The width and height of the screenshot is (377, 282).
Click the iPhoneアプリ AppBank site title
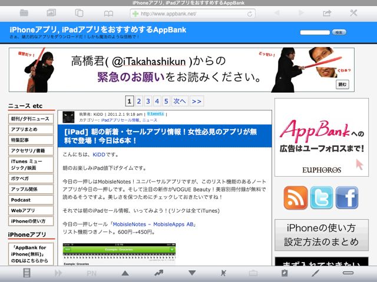click(x=98, y=30)
